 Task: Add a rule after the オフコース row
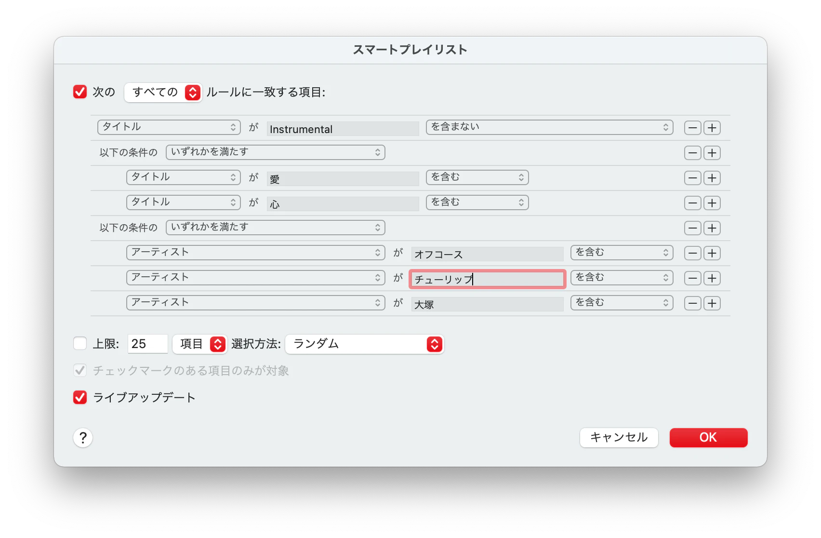(x=712, y=253)
